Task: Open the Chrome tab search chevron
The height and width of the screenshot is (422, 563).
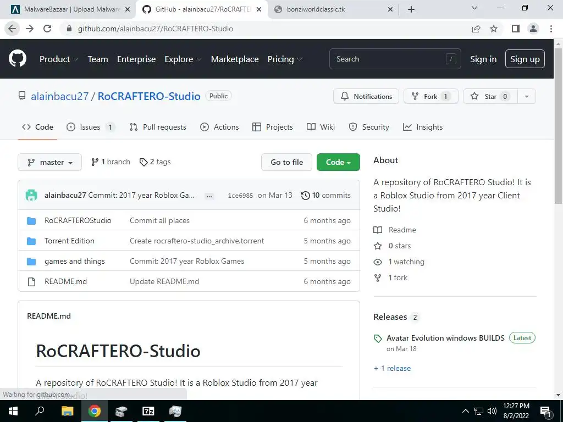Action: click(474, 8)
